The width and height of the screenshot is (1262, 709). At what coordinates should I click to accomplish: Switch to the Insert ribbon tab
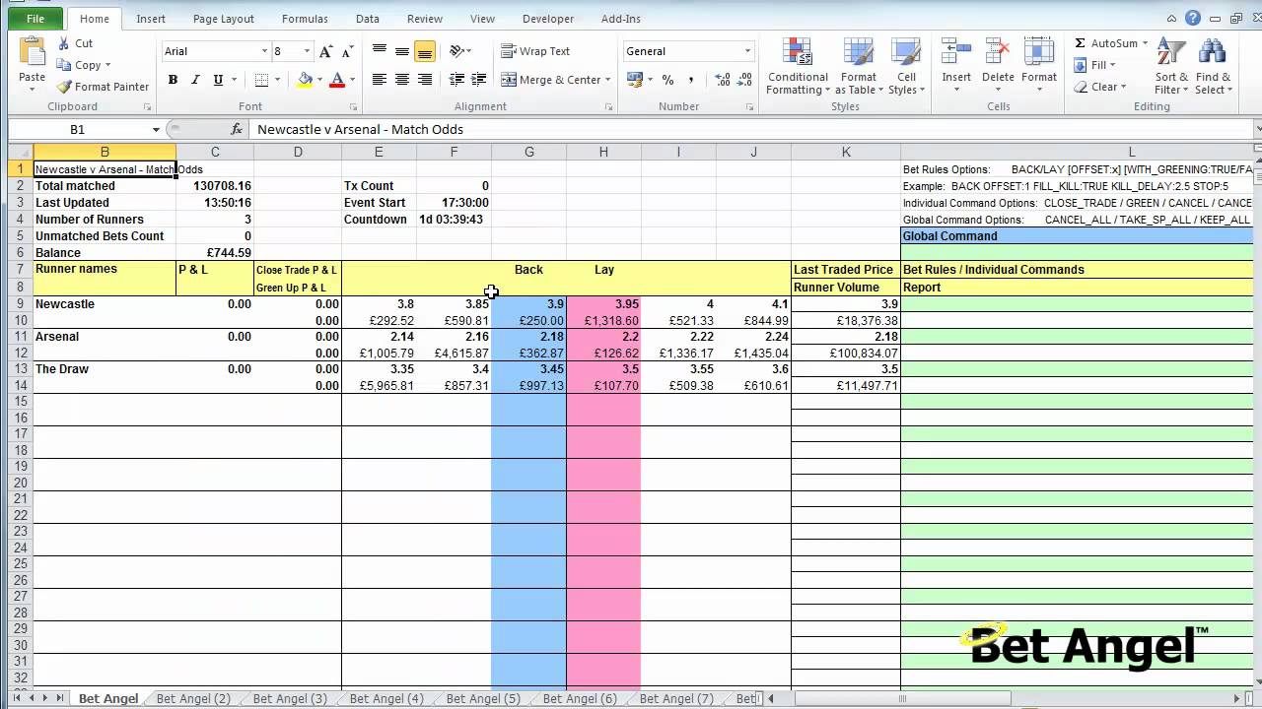point(151,19)
